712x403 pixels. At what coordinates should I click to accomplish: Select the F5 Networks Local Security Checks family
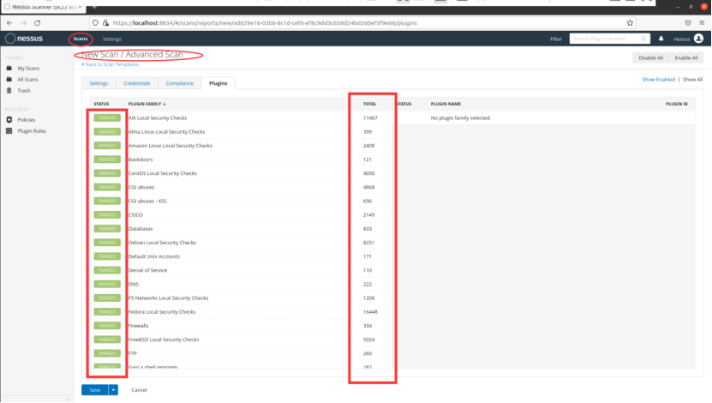tap(168, 298)
